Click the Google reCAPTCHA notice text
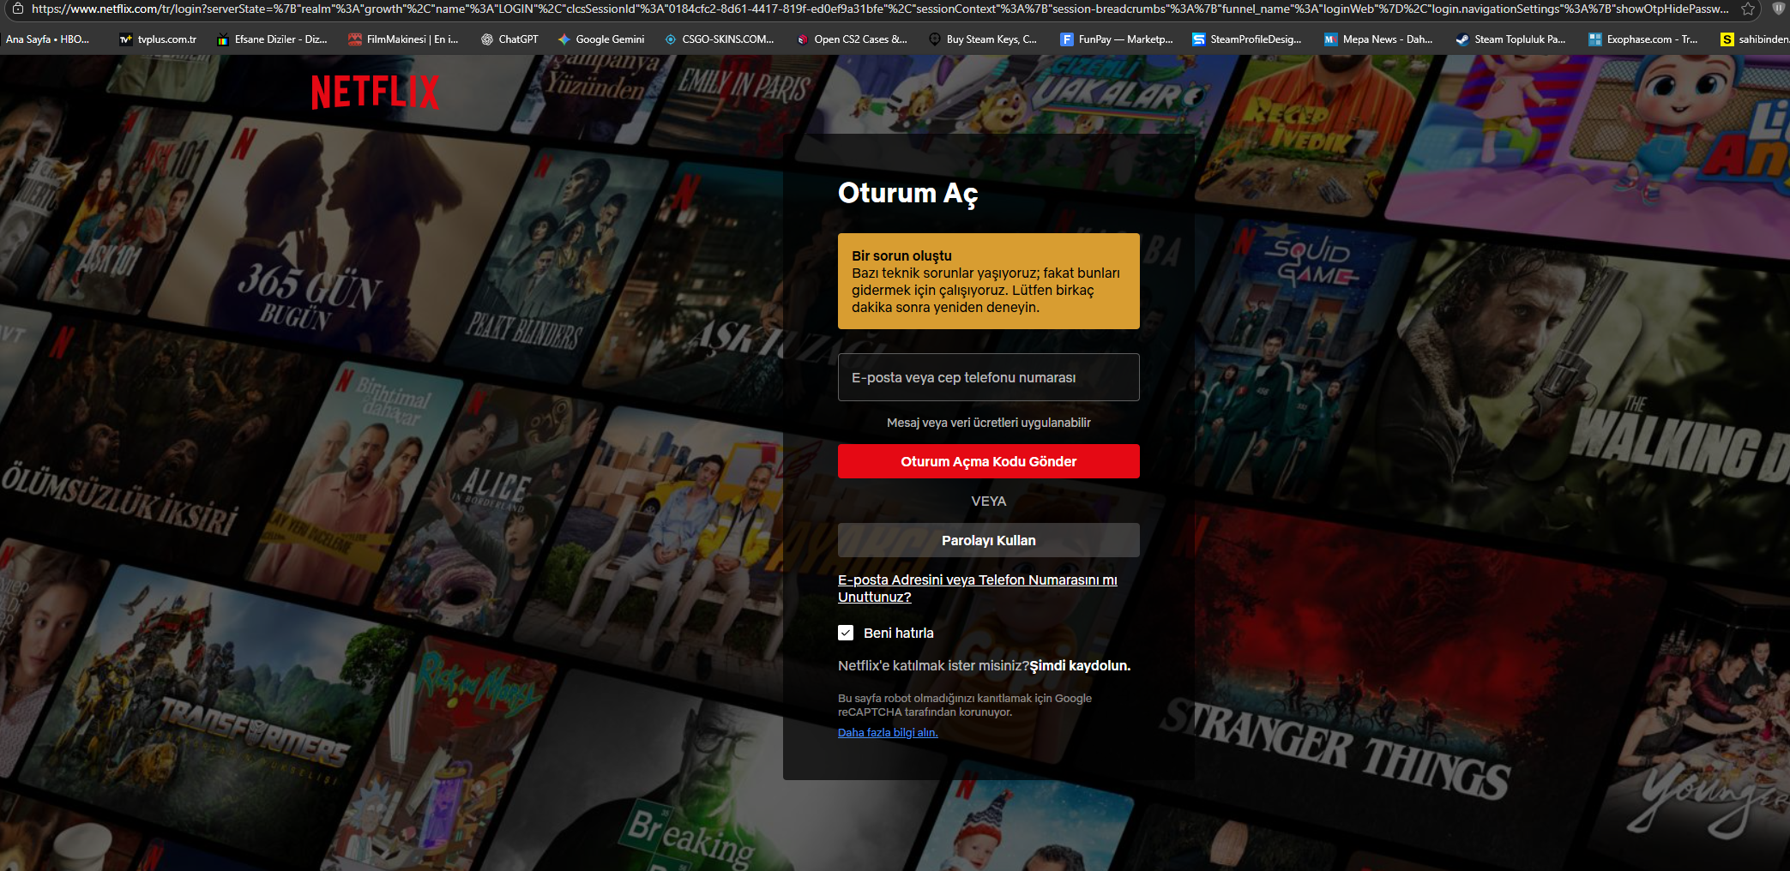This screenshot has height=871, width=1790. click(965, 705)
